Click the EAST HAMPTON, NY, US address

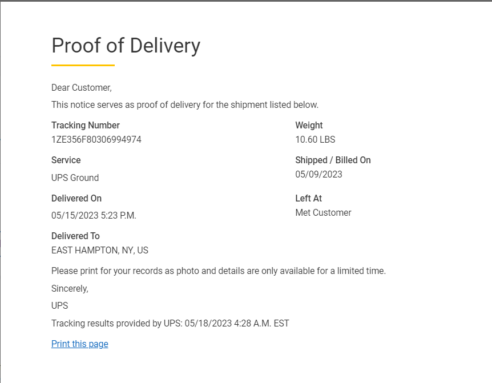pyautogui.click(x=99, y=250)
